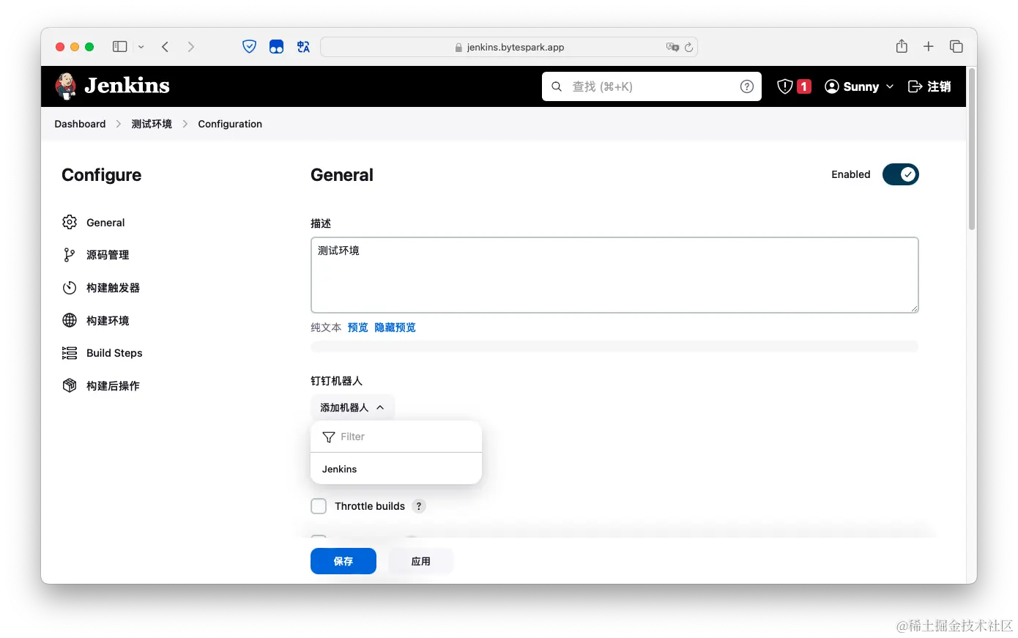Click the 构建触发器 clock icon
The width and height of the screenshot is (1018, 638).
tap(70, 288)
